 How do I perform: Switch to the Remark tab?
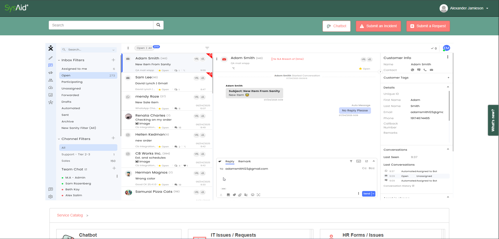pyautogui.click(x=245, y=161)
